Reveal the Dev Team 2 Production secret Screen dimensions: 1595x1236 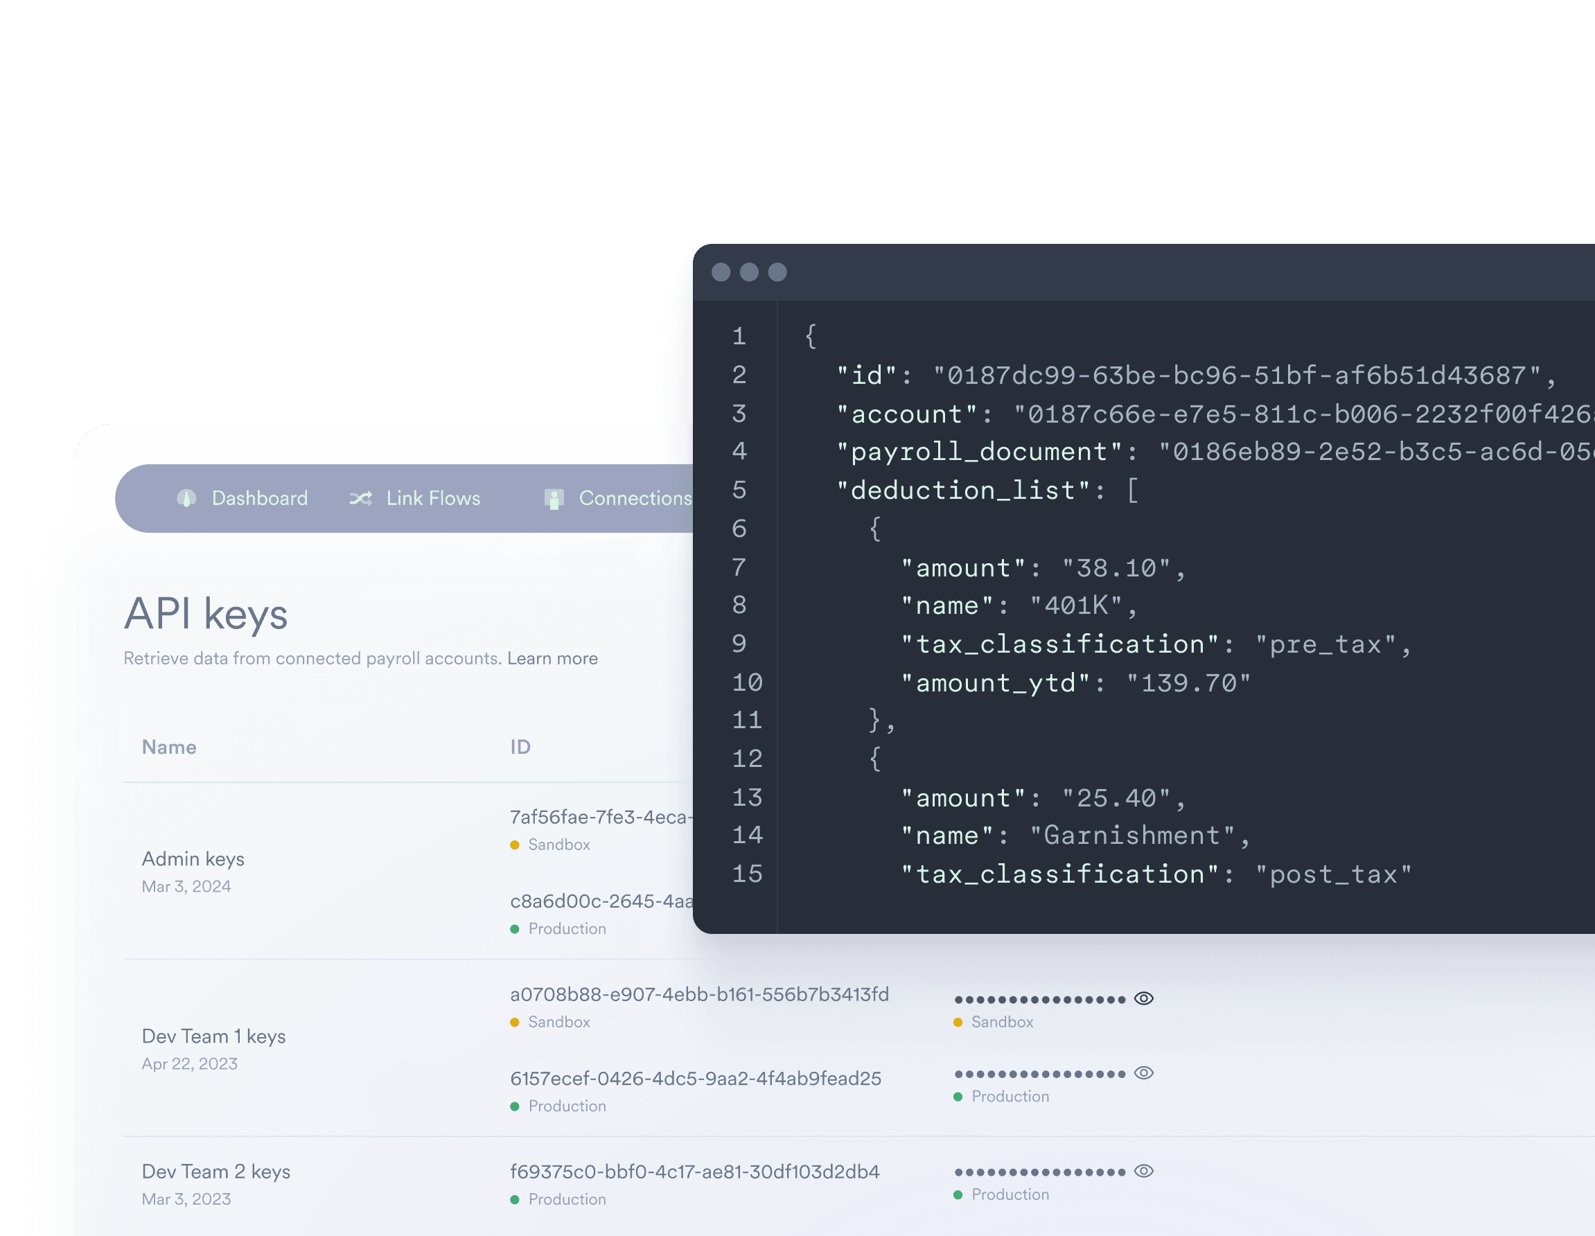tap(1144, 1170)
